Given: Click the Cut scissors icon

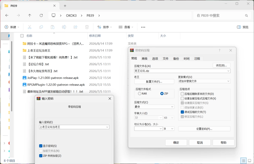Looking at the screenshot, I should 29,27.
